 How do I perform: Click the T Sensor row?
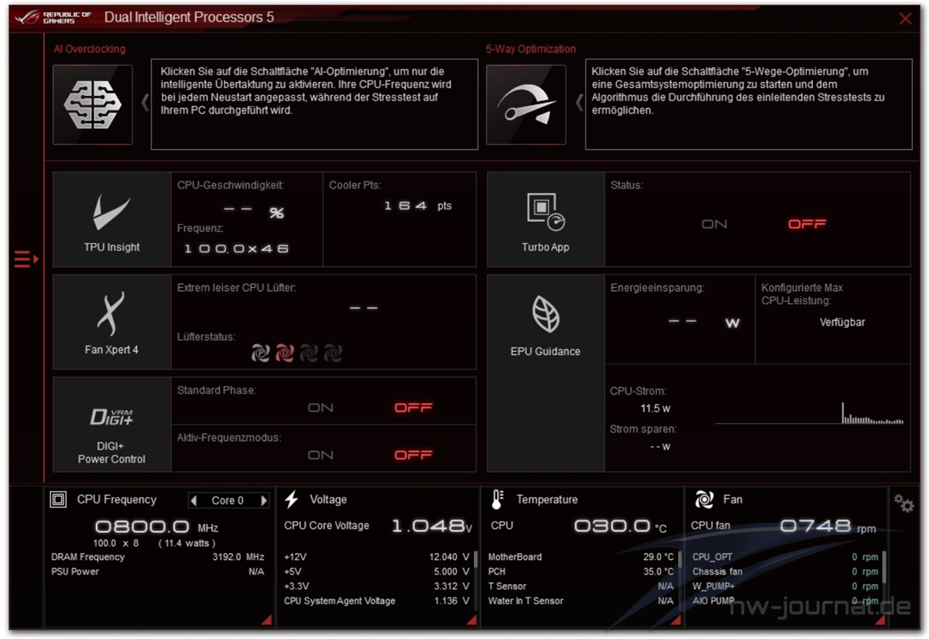(581, 586)
